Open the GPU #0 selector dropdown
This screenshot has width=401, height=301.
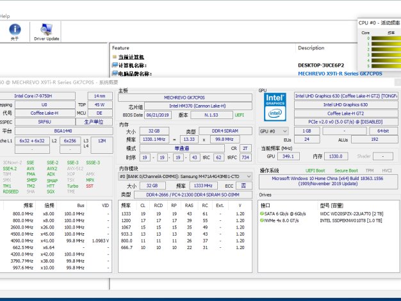(274, 131)
